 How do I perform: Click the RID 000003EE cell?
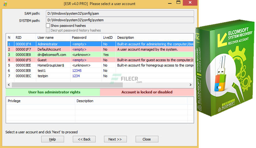point(23,65)
